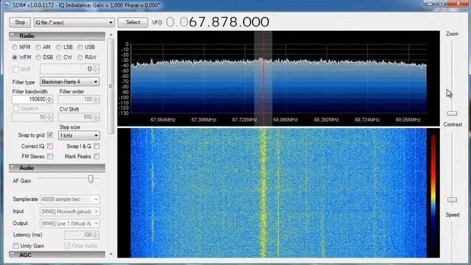Open the IQ file source dropdown
Image resolution: width=471 pixels, height=265 pixels.
[74, 23]
